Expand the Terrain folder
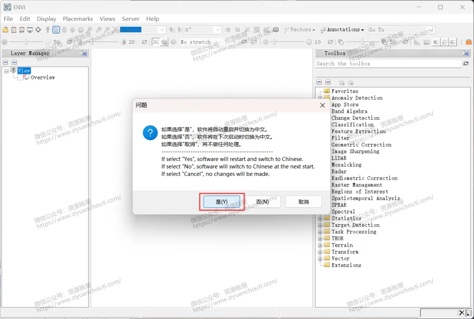This screenshot has height=319, width=474. [320, 245]
